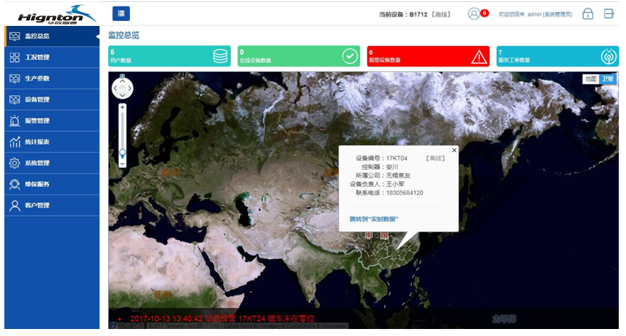Screen dimensions: 626x336
Task: Click the user profile notification icon
Action: (x=474, y=13)
